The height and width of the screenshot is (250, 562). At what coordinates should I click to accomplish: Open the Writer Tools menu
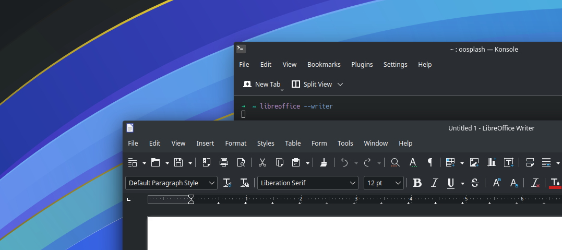click(345, 143)
